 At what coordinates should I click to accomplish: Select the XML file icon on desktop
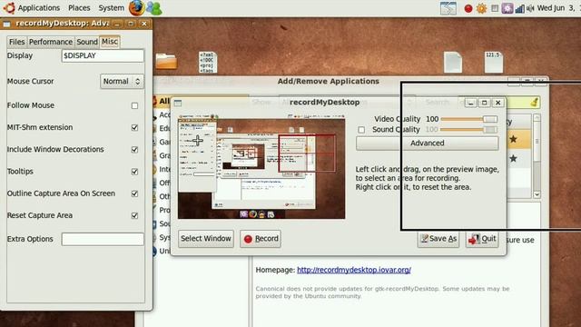tap(208, 63)
